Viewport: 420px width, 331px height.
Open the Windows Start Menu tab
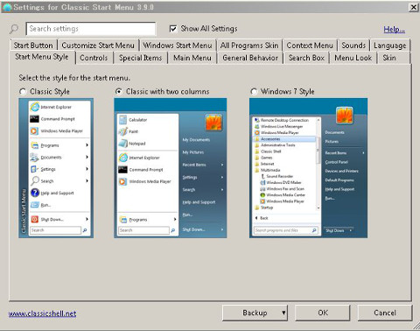(178, 46)
